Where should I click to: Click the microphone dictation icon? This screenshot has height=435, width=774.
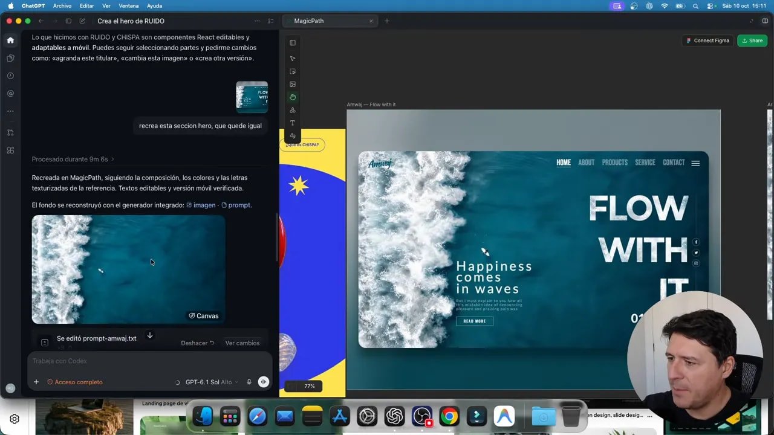point(249,382)
